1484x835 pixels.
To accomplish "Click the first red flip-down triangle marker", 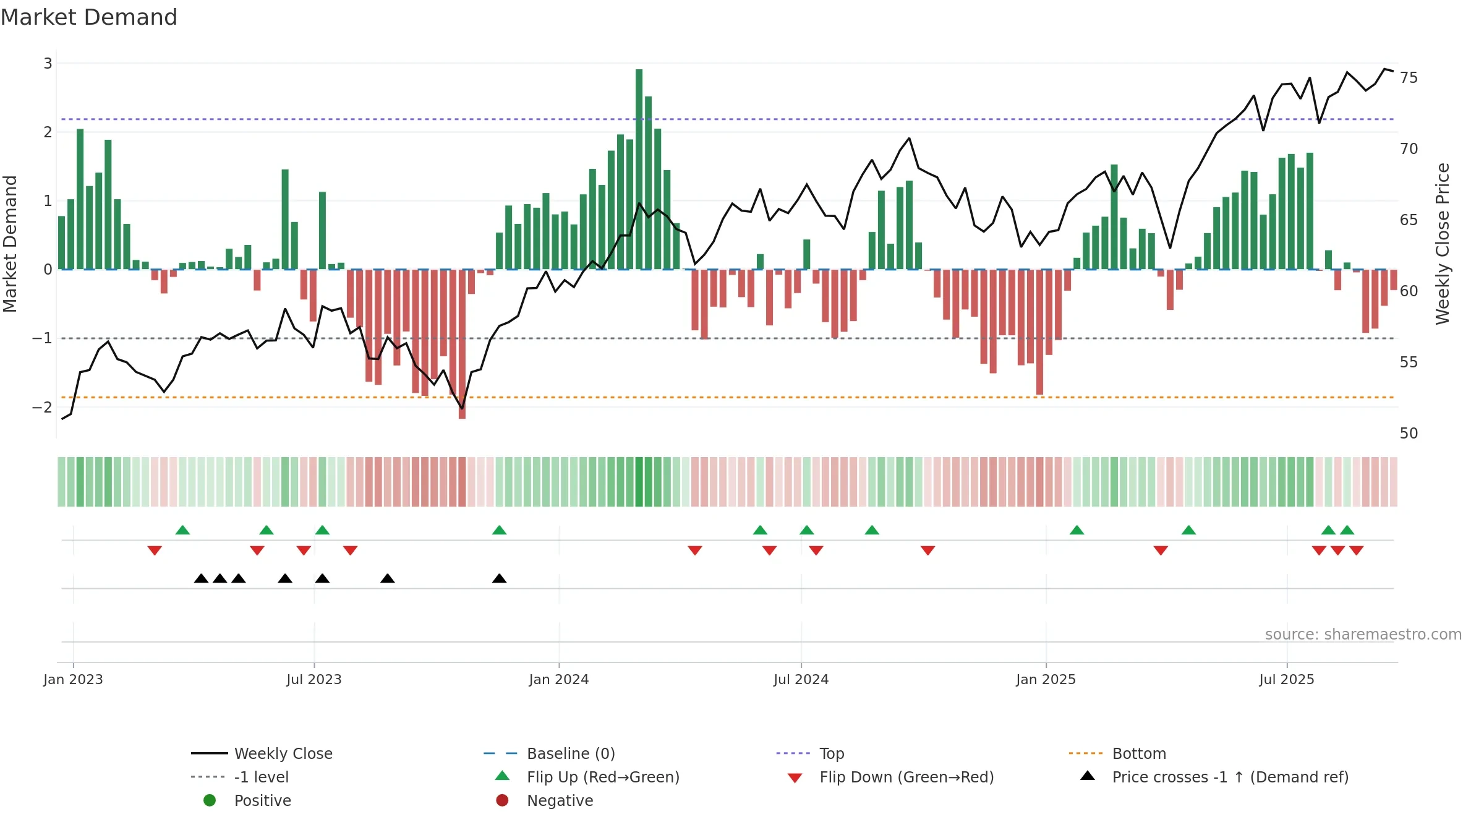I will coord(155,550).
